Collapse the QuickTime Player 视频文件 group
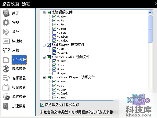Screen dimensions: 157x118 point(44,78)
